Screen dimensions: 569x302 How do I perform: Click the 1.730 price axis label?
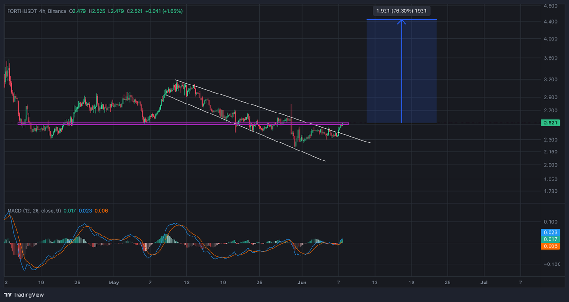[550, 191]
